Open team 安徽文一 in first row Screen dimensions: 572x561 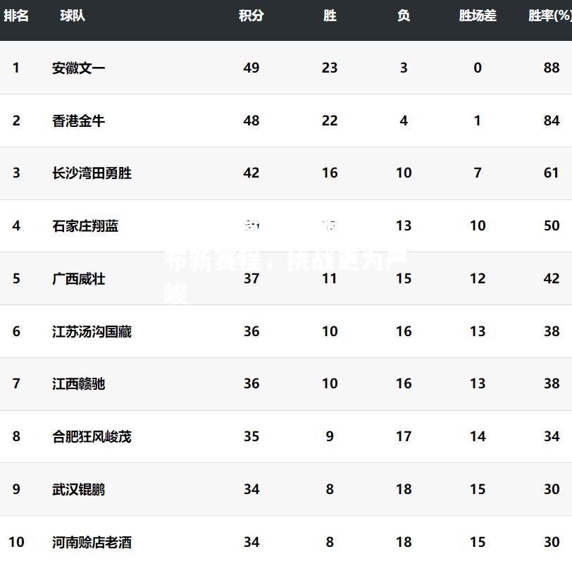click(78, 68)
